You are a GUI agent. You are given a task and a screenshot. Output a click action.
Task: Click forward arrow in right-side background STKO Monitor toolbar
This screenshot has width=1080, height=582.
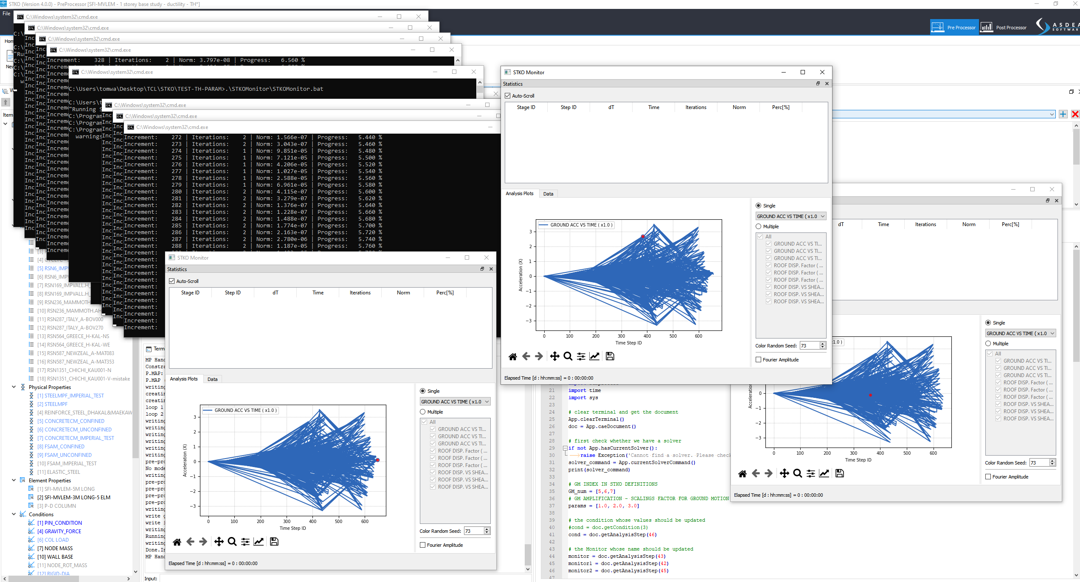point(769,473)
